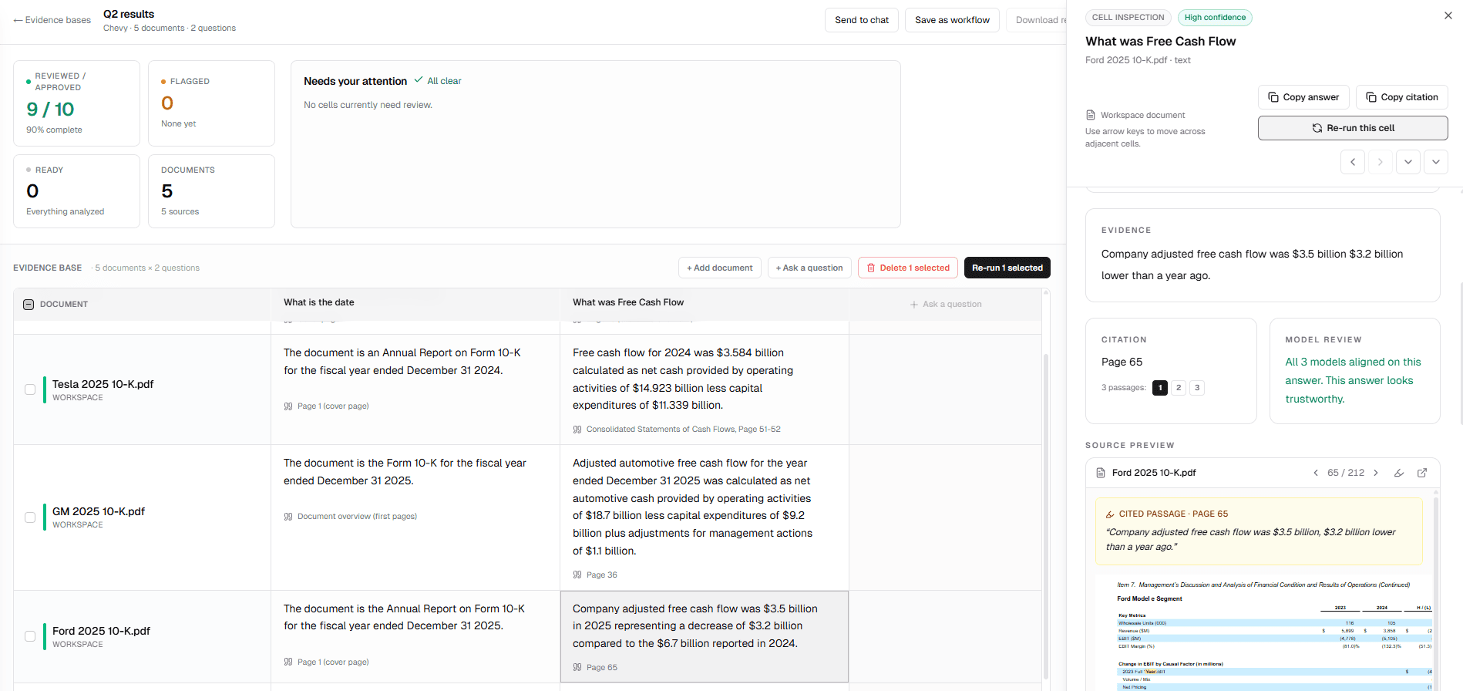Viewport: 1463px width, 691px height.
Task: Click the Document column header label
Action: click(x=64, y=305)
